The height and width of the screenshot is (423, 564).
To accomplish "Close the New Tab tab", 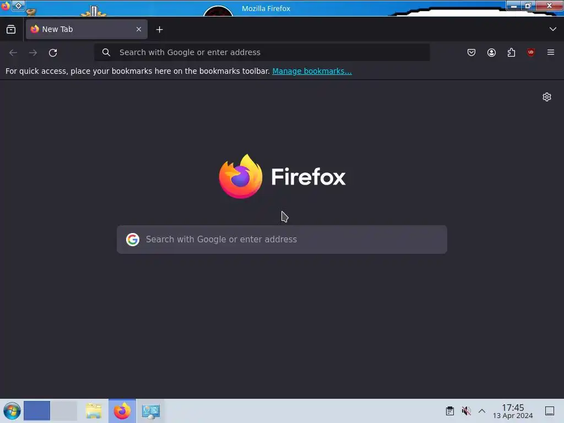I will [x=139, y=29].
